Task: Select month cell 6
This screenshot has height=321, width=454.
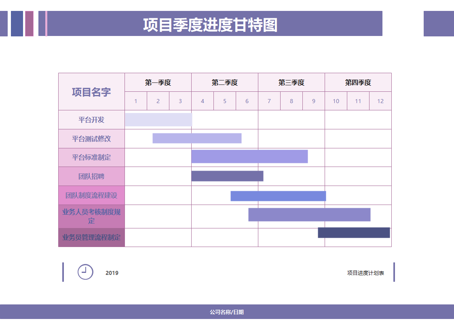Action: point(247,101)
